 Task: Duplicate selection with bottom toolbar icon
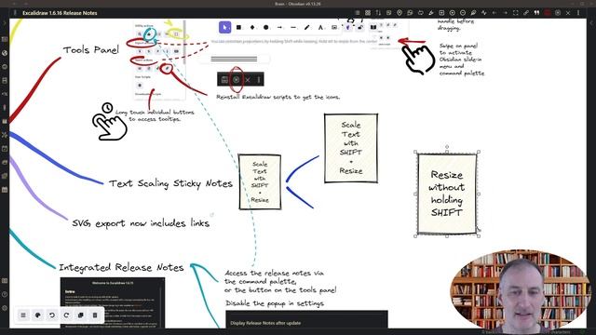coord(81,315)
